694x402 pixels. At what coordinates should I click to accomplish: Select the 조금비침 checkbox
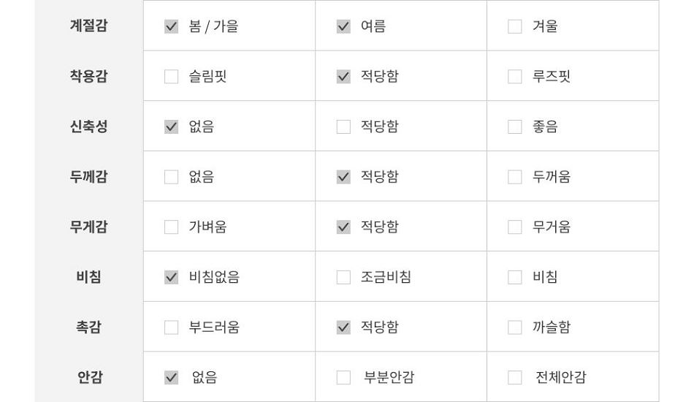[343, 277]
